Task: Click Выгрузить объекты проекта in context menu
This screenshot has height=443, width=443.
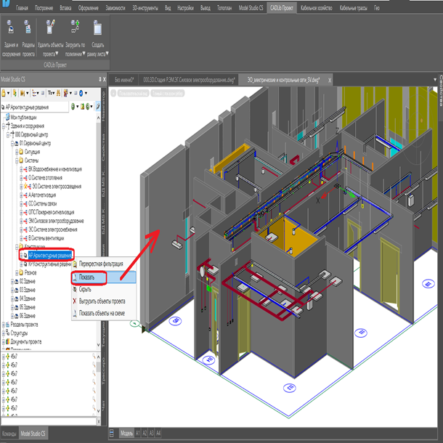Action: coord(103,301)
